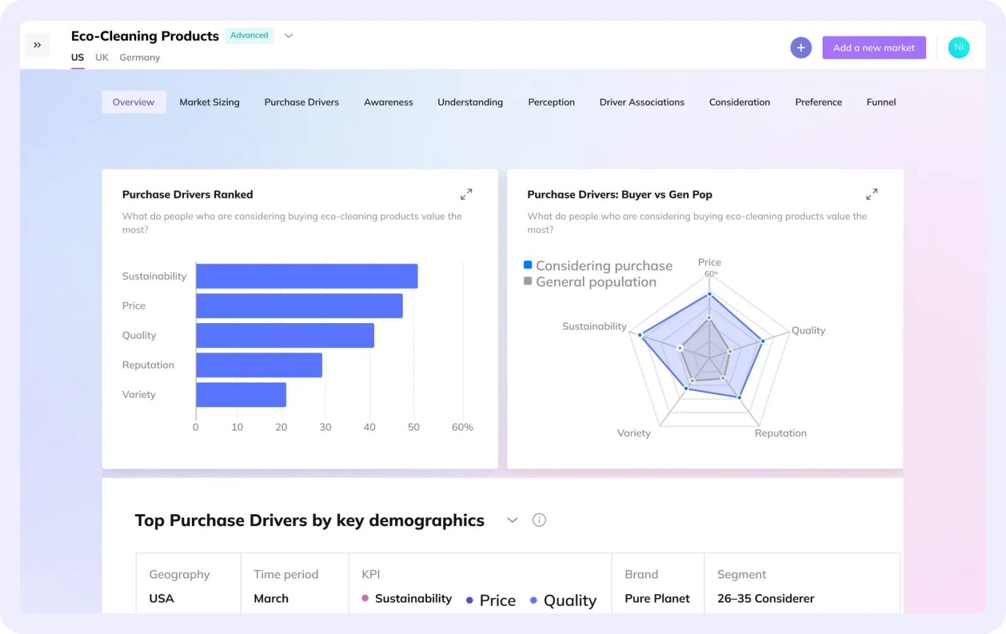Click the Add a new market button
Viewport: 1006px width, 634px height.
click(x=874, y=47)
